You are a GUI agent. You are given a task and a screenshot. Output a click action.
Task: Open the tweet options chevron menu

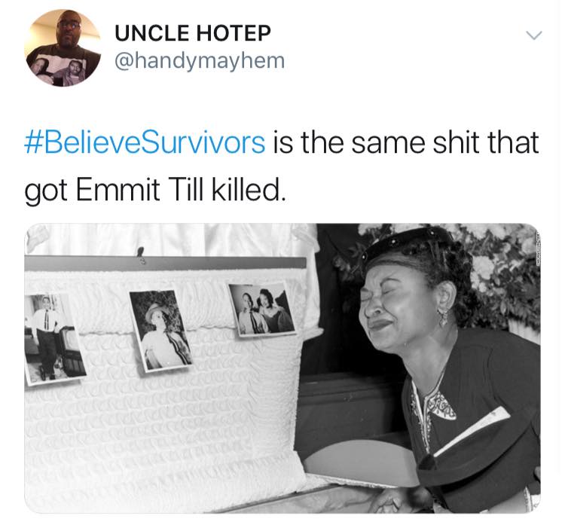(533, 35)
